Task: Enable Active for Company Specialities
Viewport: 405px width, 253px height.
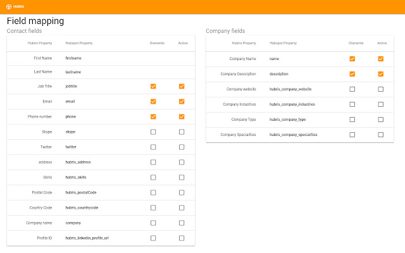Action: pos(381,135)
